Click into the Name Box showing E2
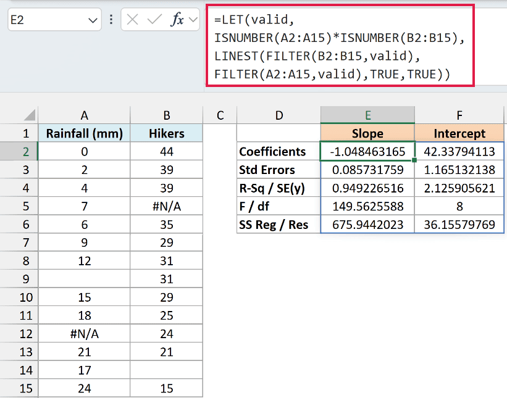The height and width of the screenshot is (398, 507). coord(54,20)
